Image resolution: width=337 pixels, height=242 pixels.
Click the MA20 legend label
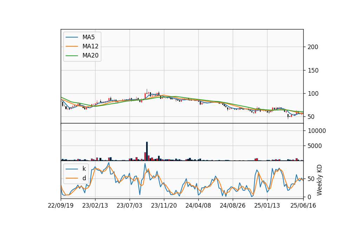pyautogui.click(x=90, y=55)
